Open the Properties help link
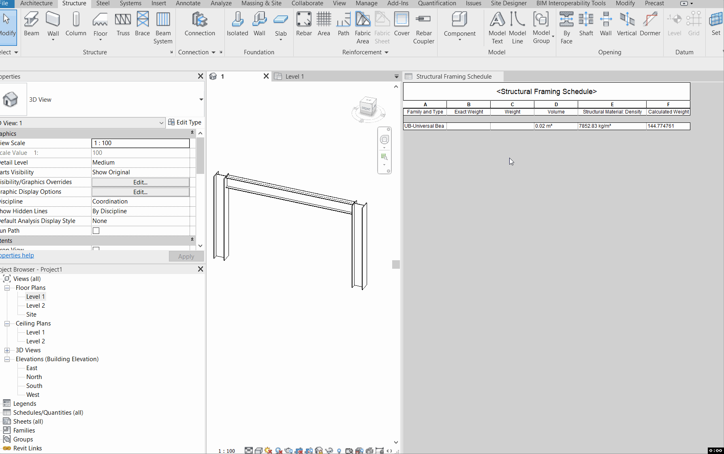This screenshot has height=454, width=724. pyautogui.click(x=17, y=255)
